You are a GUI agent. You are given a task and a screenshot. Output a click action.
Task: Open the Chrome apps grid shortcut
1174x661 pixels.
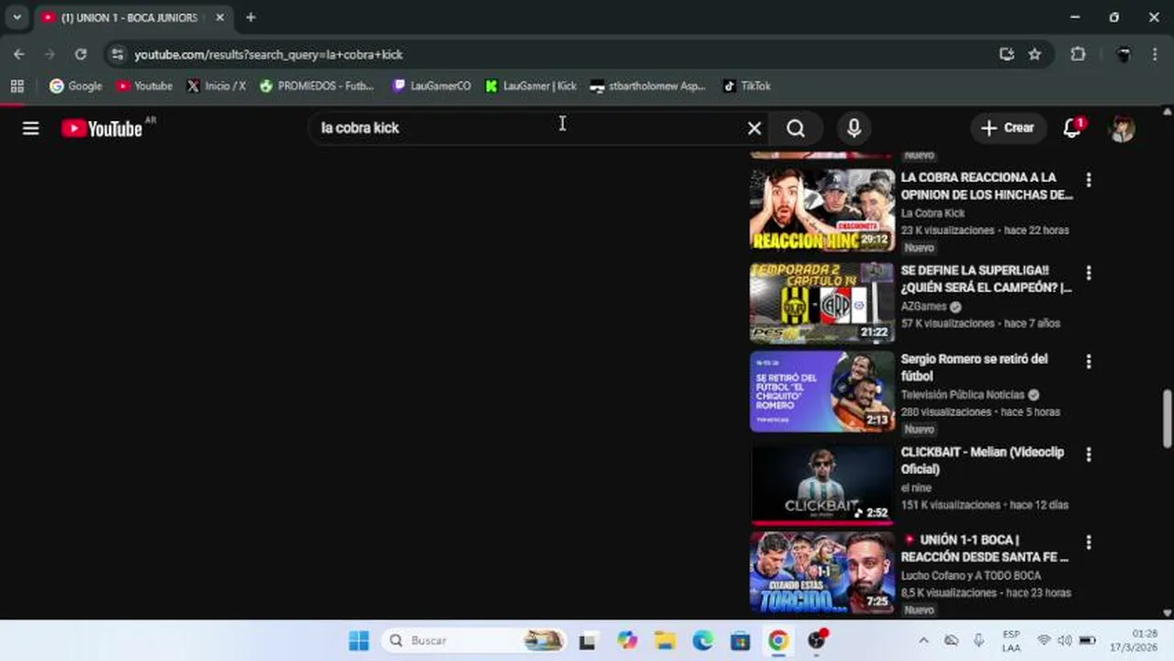[x=17, y=86]
